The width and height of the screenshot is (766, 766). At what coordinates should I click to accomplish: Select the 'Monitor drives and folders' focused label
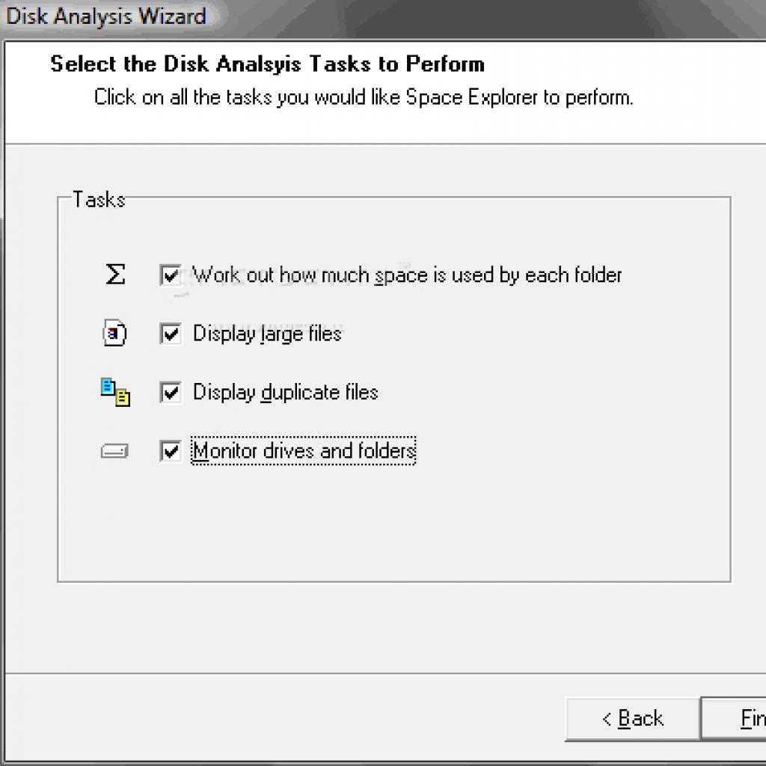click(x=304, y=451)
